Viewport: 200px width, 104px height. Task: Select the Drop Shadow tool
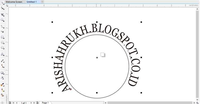(2, 73)
